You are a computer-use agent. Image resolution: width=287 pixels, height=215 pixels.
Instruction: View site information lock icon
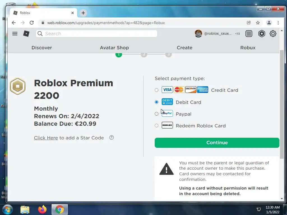[43, 23]
